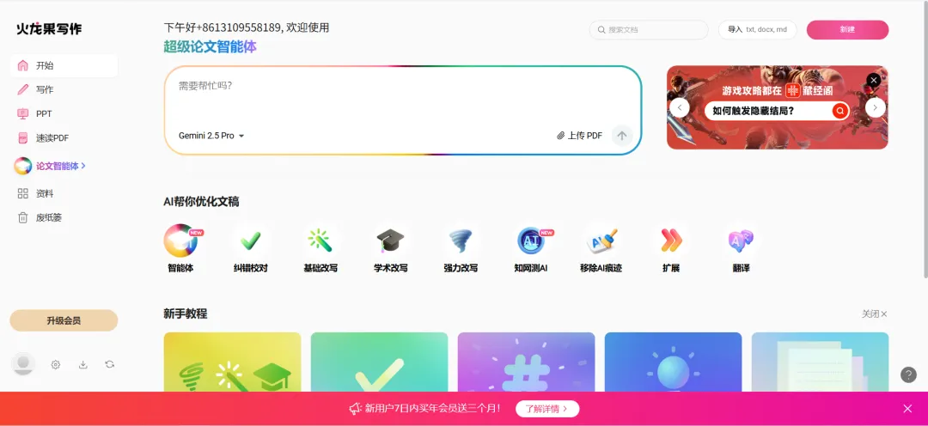928x426 pixels.
Task: Click the 升级会员 upgrade button
Action: click(64, 320)
